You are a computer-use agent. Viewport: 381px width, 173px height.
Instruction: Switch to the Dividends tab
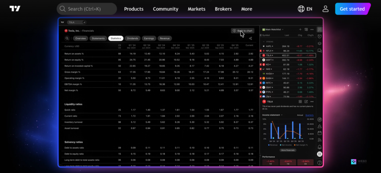pos(133,38)
